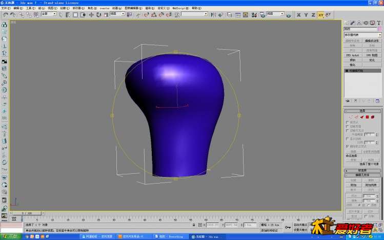
Task: Click the object color swatch beside name field
Action: pos(379,29)
